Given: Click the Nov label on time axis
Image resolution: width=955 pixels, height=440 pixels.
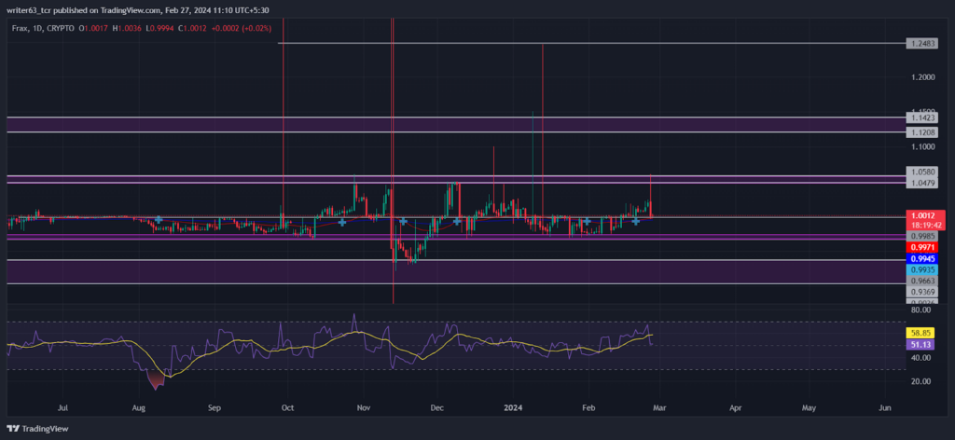Looking at the screenshot, I should (x=364, y=407).
